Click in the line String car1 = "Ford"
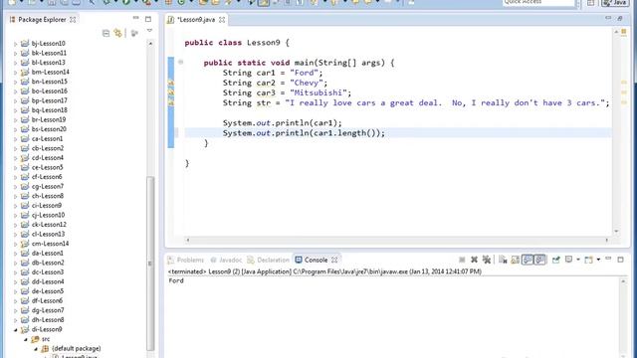Viewport: 637px width, 358px height. click(272, 73)
